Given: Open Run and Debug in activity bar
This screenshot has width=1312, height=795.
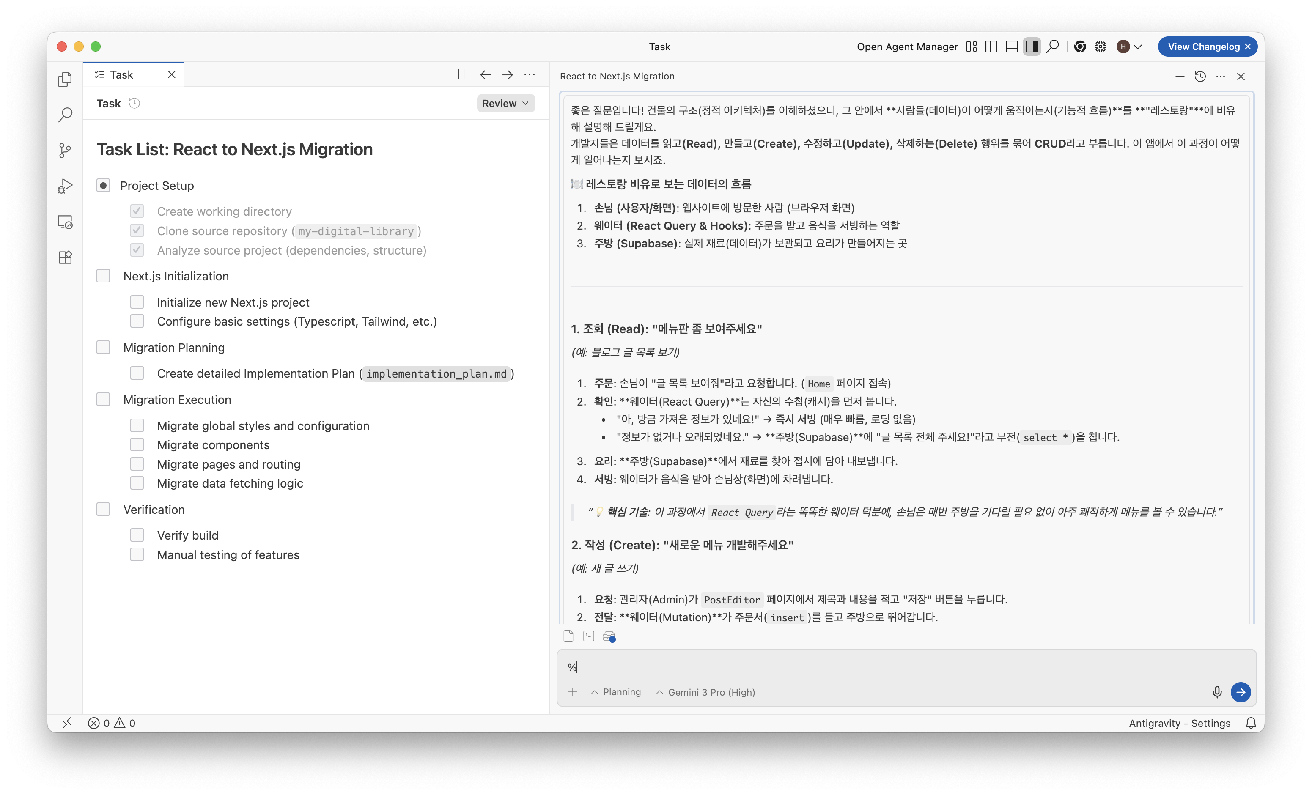Looking at the screenshot, I should [65, 186].
